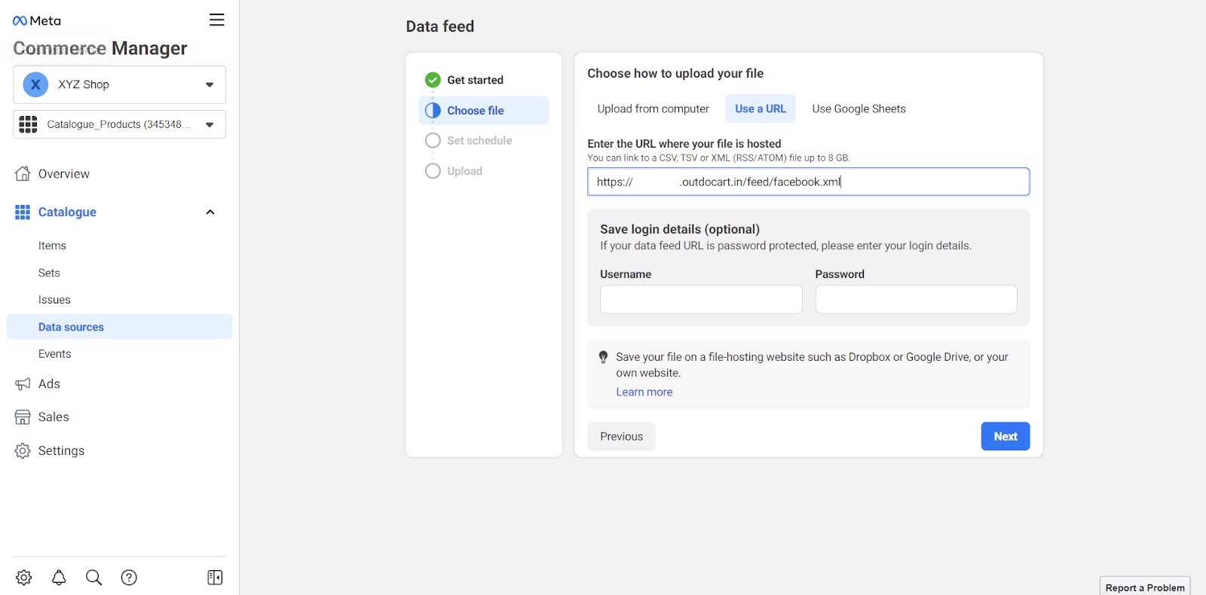The width and height of the screenshot is (1206, 595).
Task: Open the hamburger menu beside Meta logo
Action: 216,20
